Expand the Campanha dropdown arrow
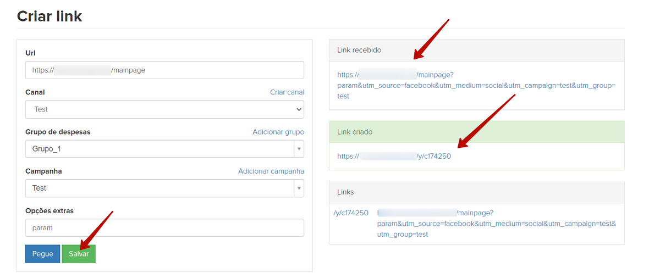The image size is (660, 278). [x=299, y=188]
